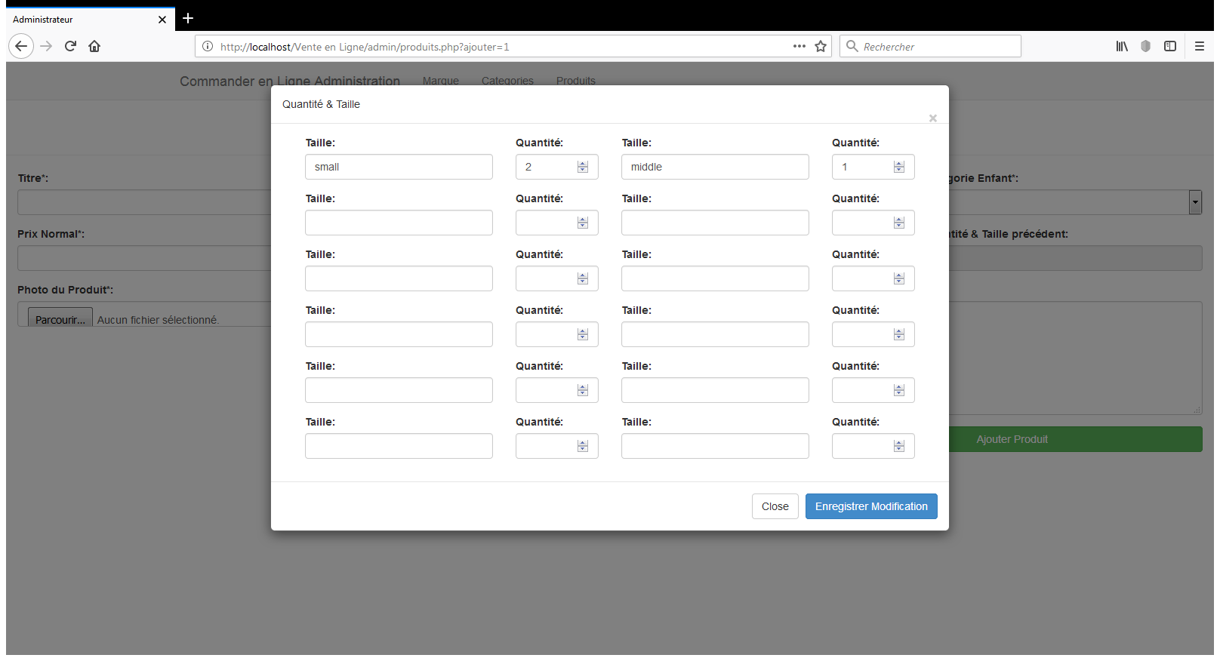Viewport: 1220px width, 661px height.
Task: Click the shield icon in the toolbar
Action: pos(1145,46)
